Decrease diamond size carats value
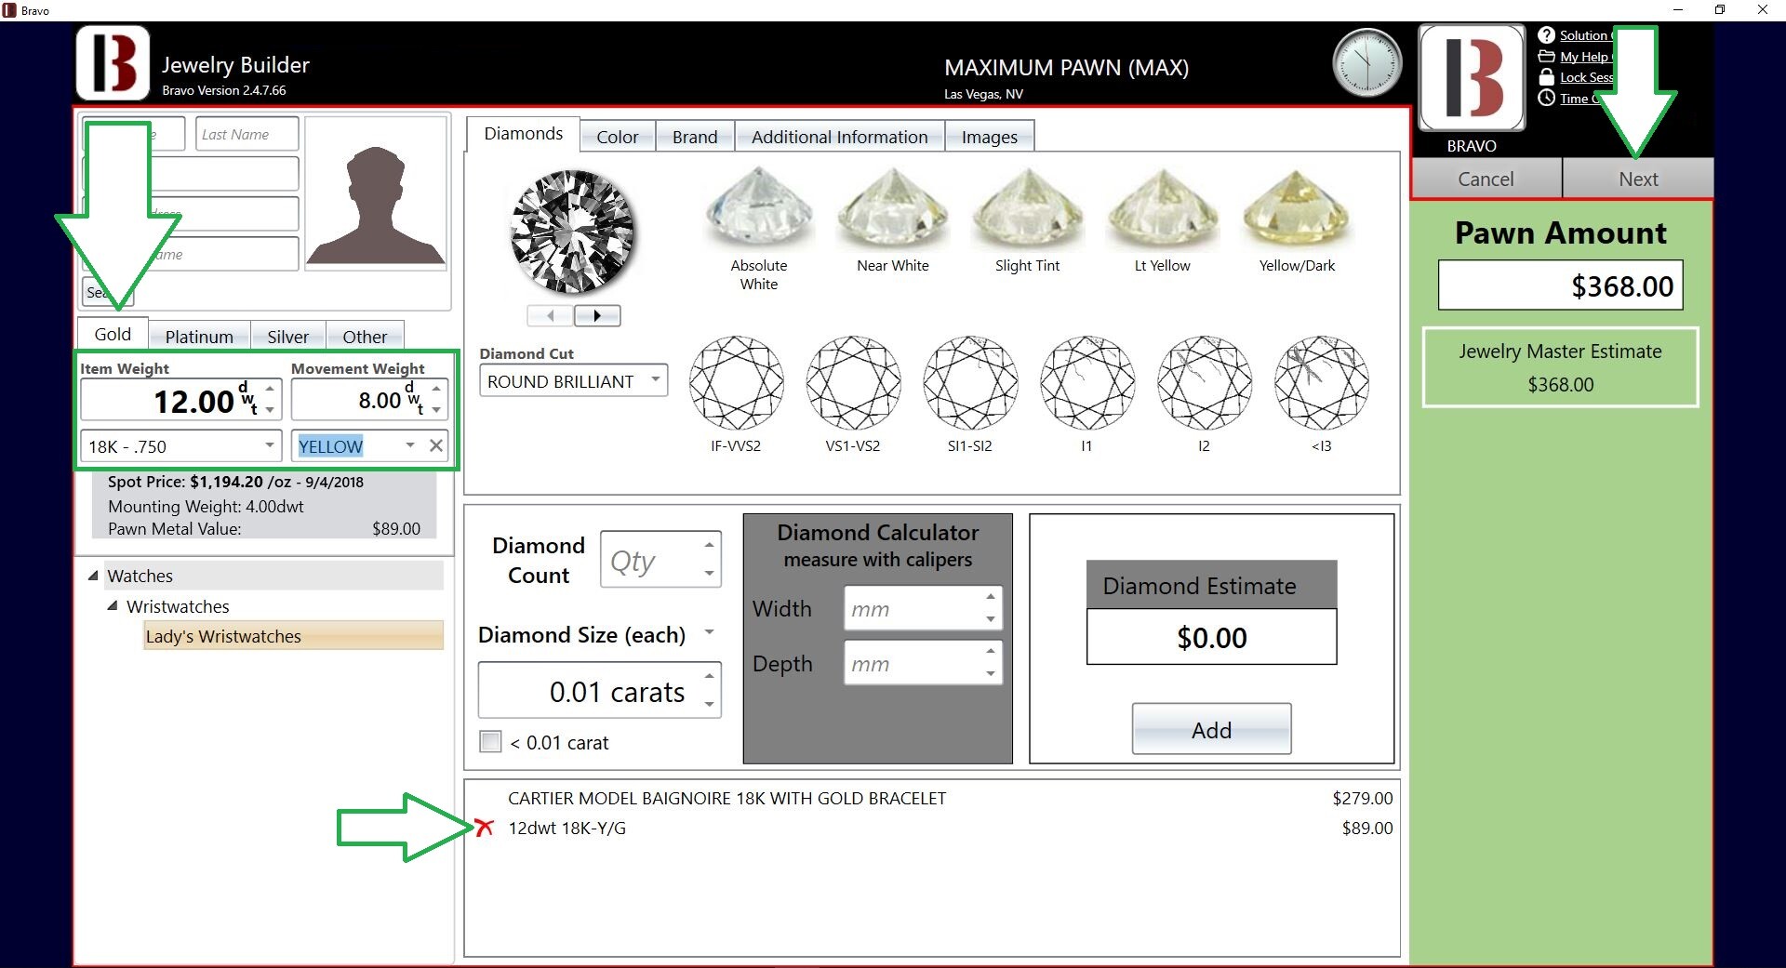This screenshot has width=1786, height=968. [709, 704]
